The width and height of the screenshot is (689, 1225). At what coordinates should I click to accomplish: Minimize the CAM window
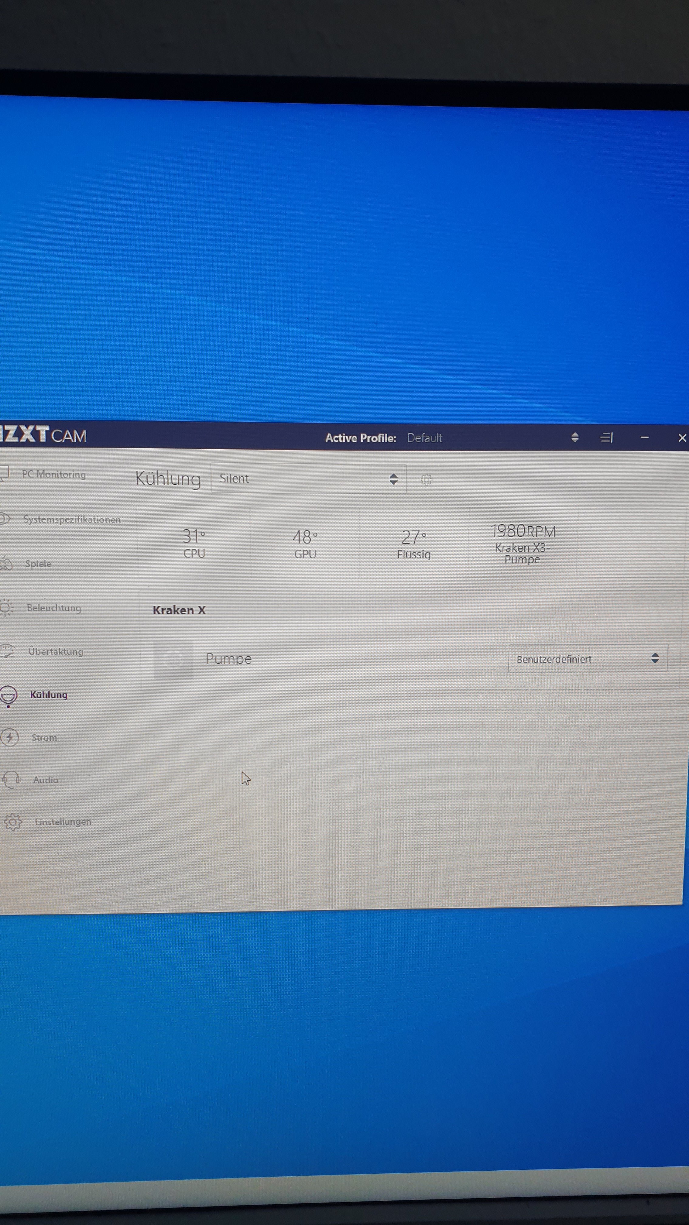point(644,437)
